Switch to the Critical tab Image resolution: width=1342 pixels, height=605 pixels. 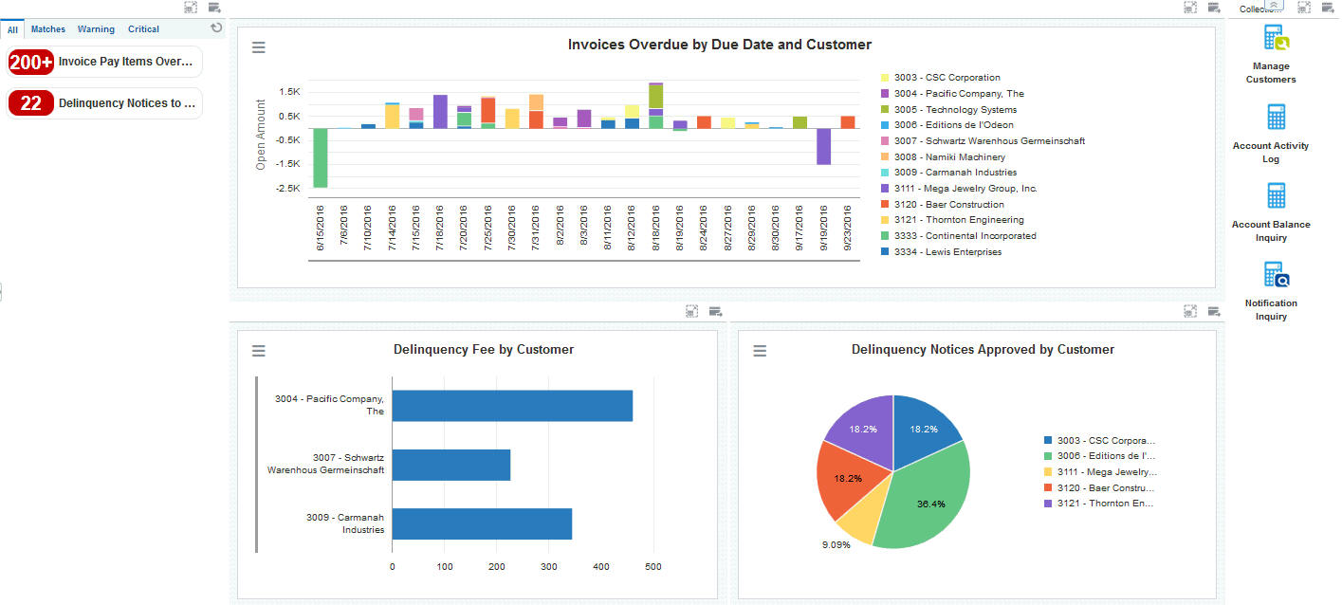coord(143,29)
